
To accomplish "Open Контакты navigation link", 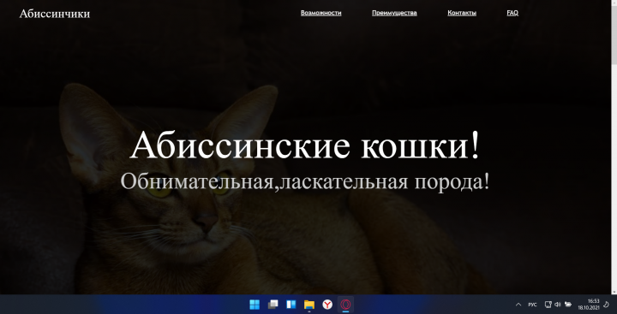I will (462, 13).
